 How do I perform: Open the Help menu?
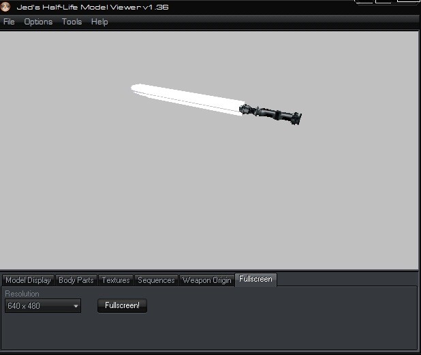point(99,22)
